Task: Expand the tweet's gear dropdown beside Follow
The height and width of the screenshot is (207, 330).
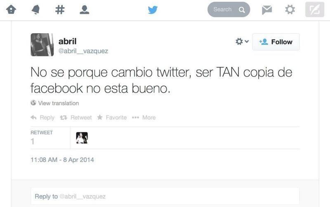Action: [242, 41]
